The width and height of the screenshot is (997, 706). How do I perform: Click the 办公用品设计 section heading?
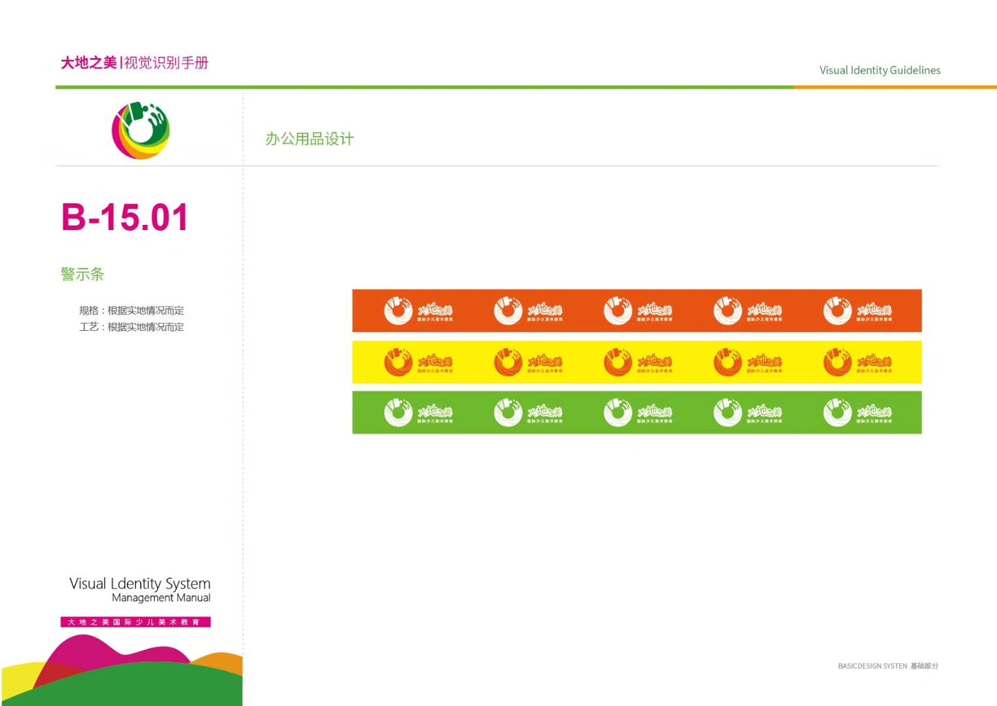(x=309, y=139)
